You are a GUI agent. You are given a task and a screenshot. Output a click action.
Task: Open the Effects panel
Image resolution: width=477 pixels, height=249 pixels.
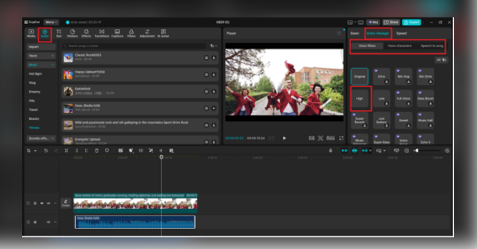tap(86, 33)
